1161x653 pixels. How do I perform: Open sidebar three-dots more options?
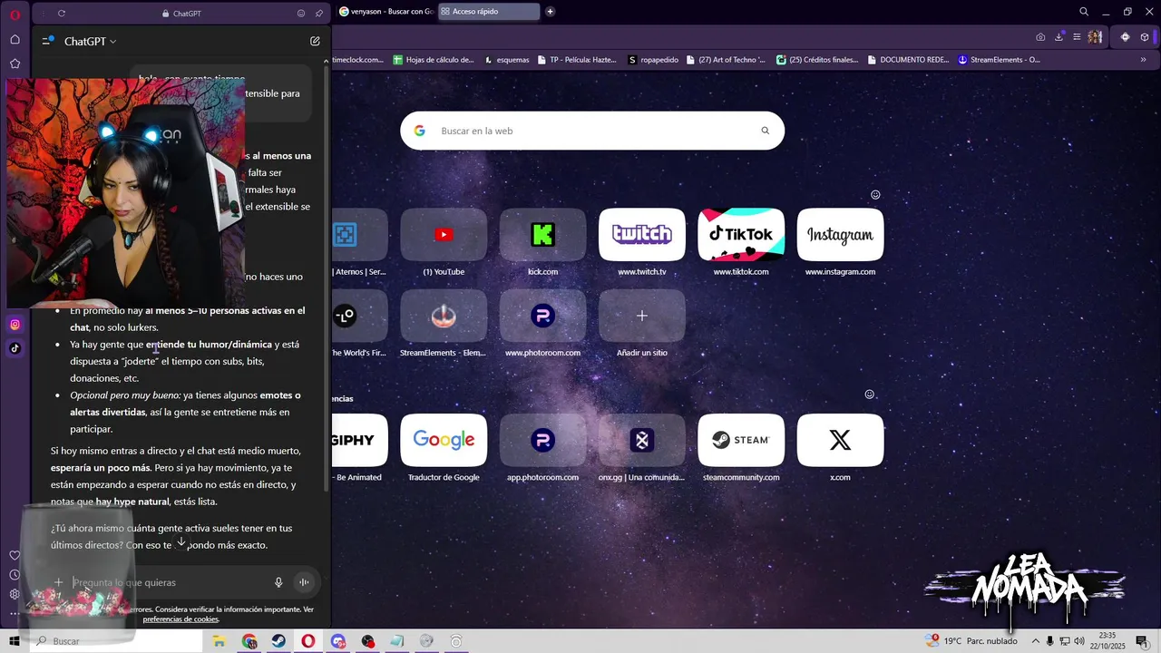click(15, 614)
